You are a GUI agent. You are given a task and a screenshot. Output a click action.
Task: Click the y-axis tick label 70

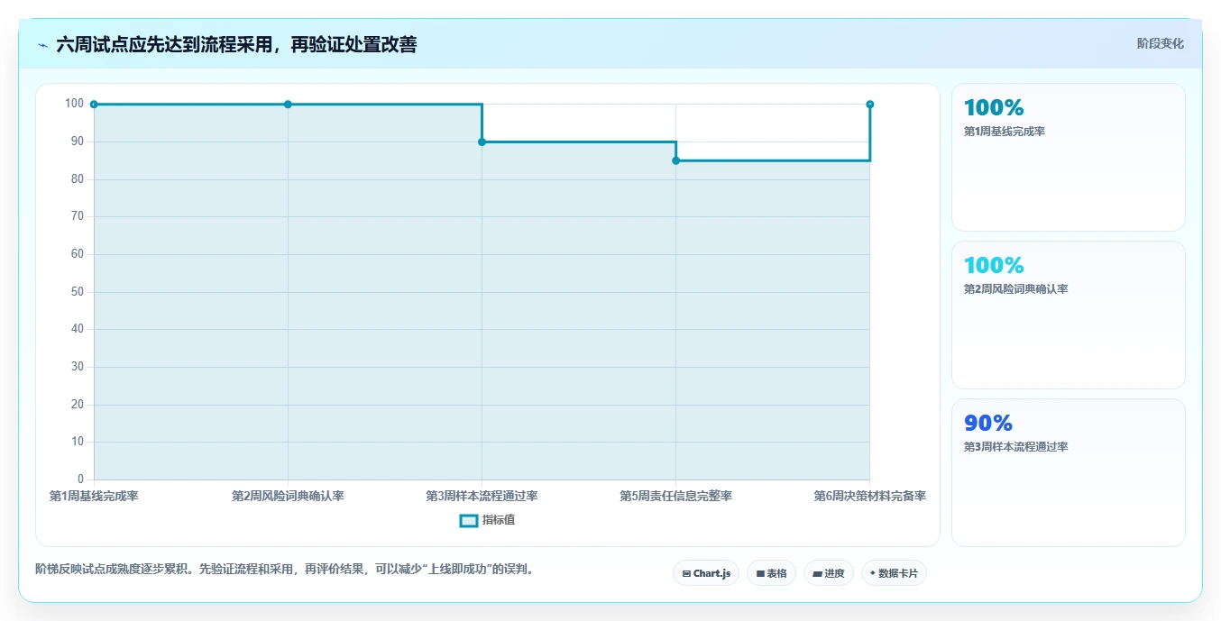tap(78, 216)
